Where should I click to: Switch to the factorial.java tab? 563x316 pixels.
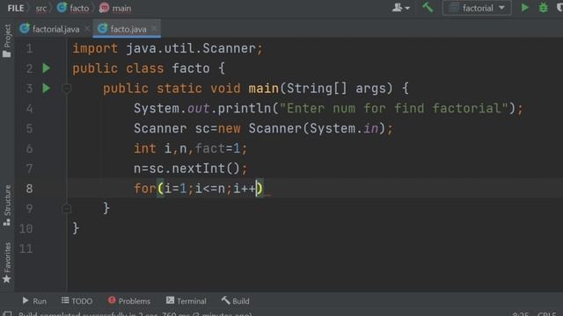point(55,29)
